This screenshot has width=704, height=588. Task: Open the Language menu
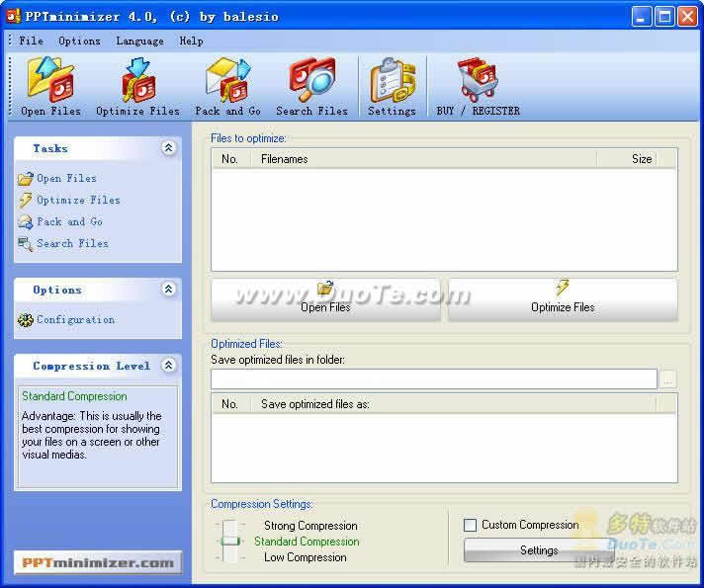(x=139, y=41)
